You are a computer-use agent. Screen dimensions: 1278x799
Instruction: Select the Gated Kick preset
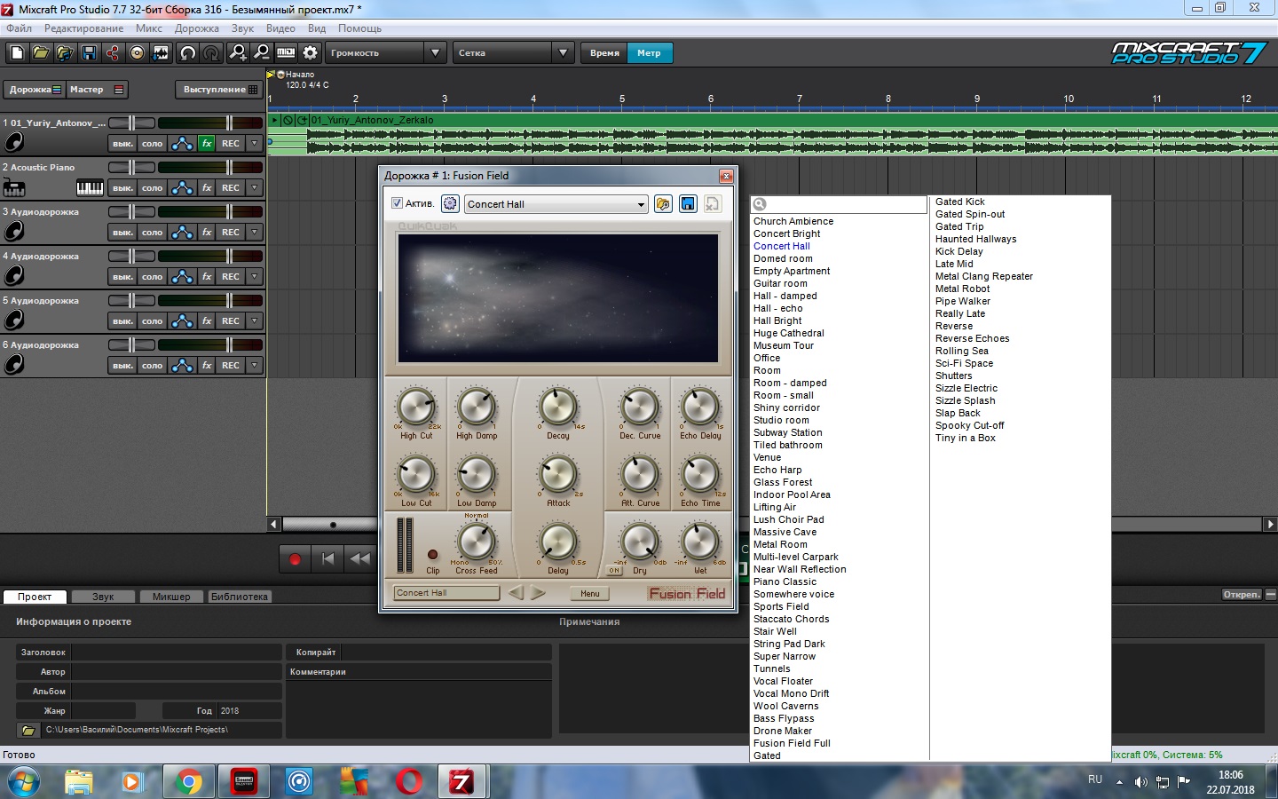pos(960,202)
